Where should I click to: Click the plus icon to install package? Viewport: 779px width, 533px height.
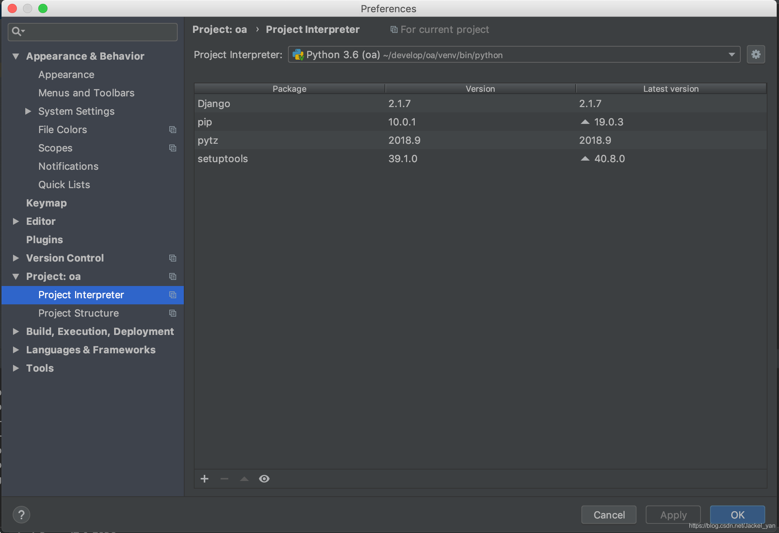click(205, 479)
